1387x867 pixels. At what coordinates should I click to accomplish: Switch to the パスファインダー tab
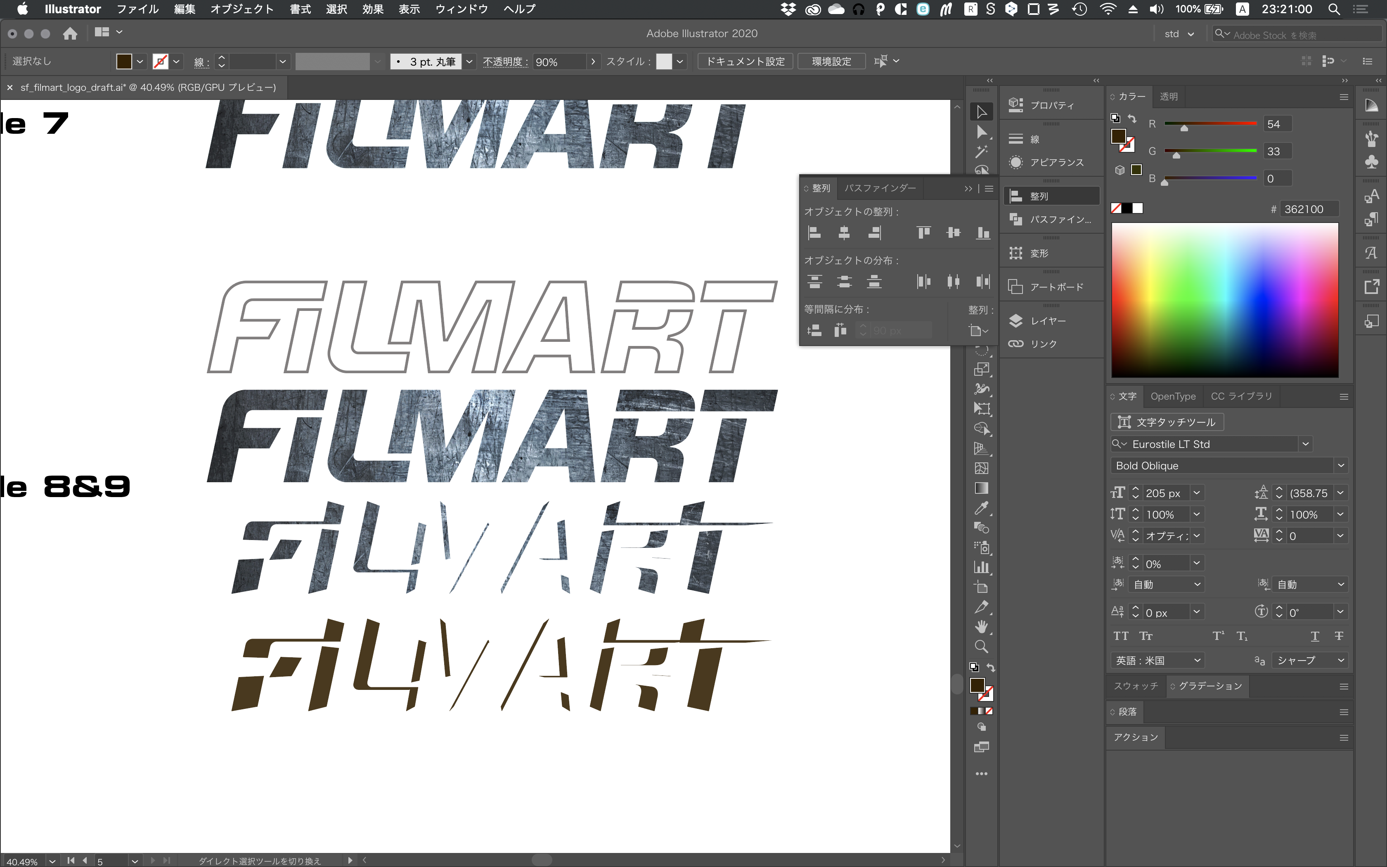pyautogui.click(x=880, y=188)
